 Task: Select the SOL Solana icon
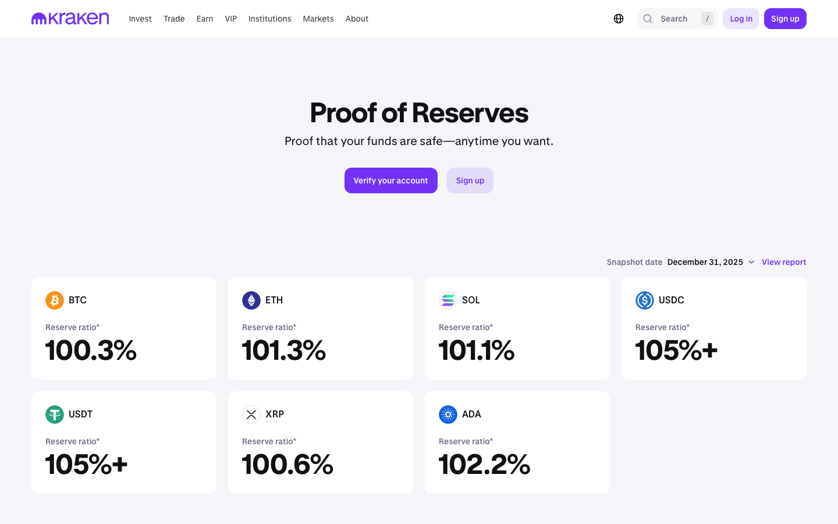[x=447, y=300]
